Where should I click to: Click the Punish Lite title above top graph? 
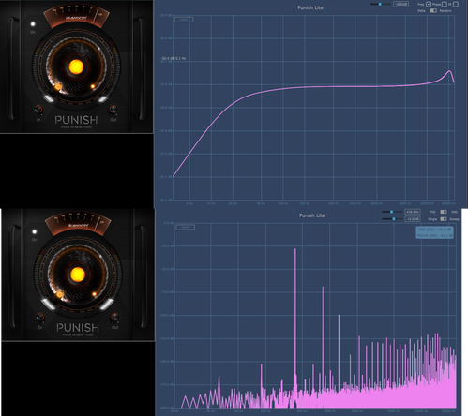[310, 7]
